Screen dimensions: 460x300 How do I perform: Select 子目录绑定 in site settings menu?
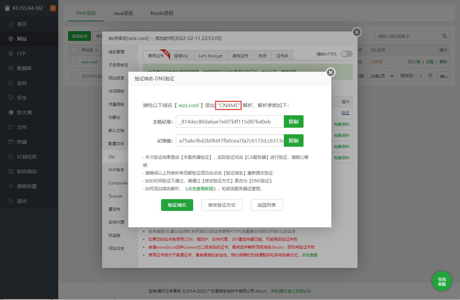pos(118,65)
